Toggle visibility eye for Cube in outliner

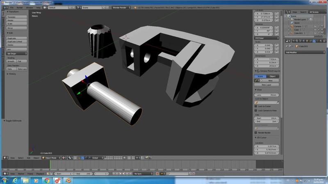click(x=315, y=29)
